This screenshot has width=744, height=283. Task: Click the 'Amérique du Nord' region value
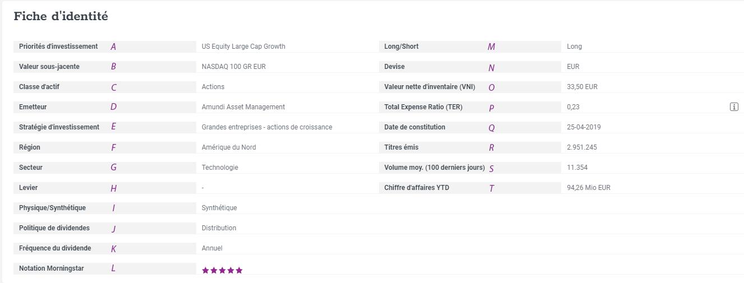(x=229, y=147)
